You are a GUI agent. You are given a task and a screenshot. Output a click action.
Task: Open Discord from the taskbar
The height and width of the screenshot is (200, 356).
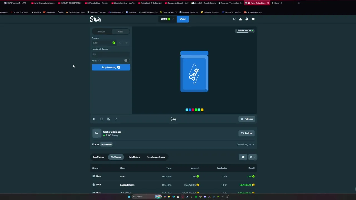click(205, 197)
